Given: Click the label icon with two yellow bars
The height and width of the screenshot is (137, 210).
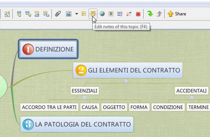Looking at the screenshot, I should click(84, 14).
